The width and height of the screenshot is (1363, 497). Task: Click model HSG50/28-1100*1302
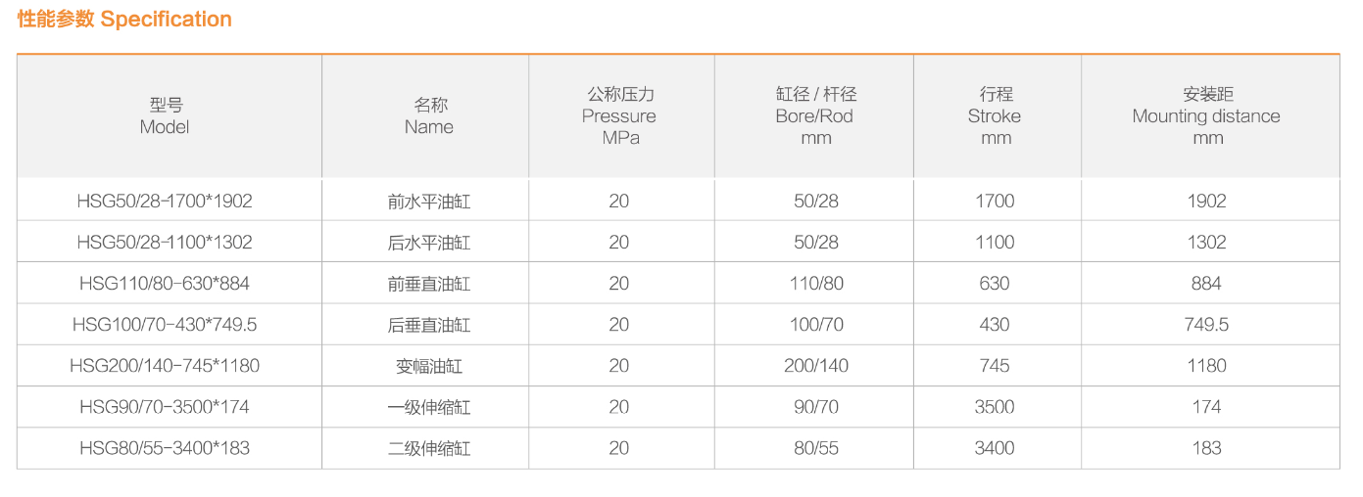pos(165,243)
